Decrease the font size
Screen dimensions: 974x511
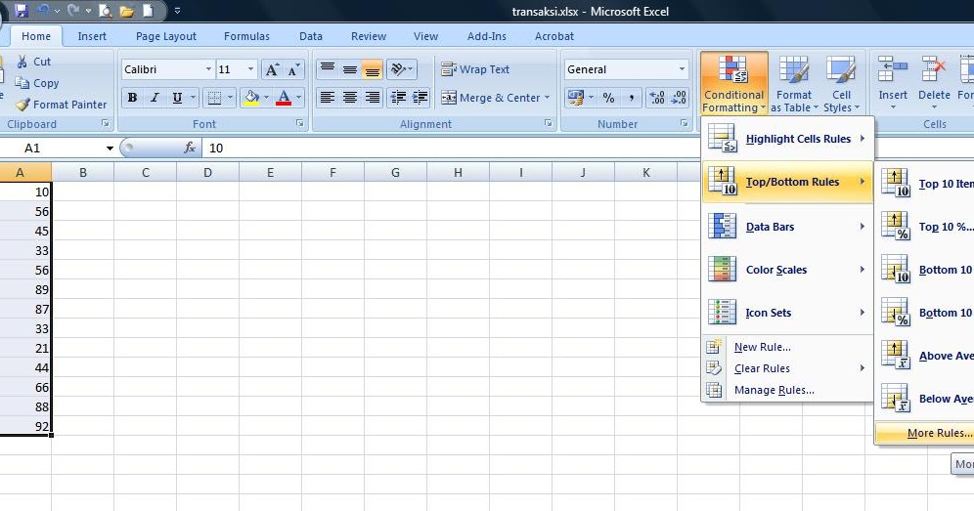293,69
